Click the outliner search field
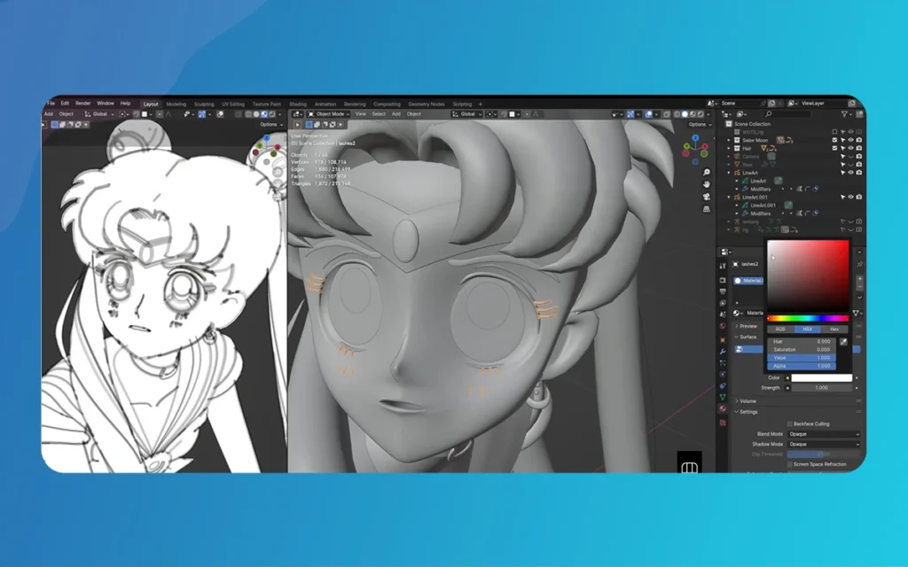This screenshot has width=908, height=567. [x=787, y=114]
